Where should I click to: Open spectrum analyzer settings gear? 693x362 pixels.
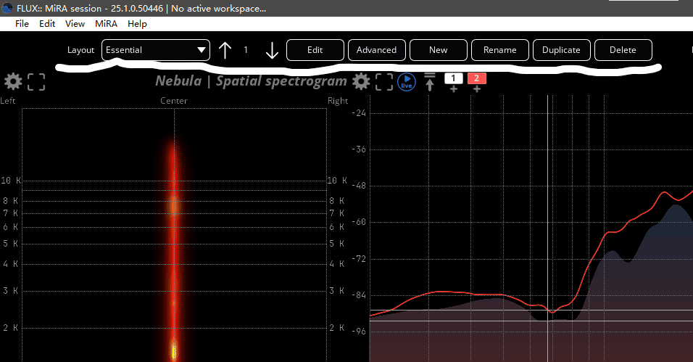pos(361,81)
